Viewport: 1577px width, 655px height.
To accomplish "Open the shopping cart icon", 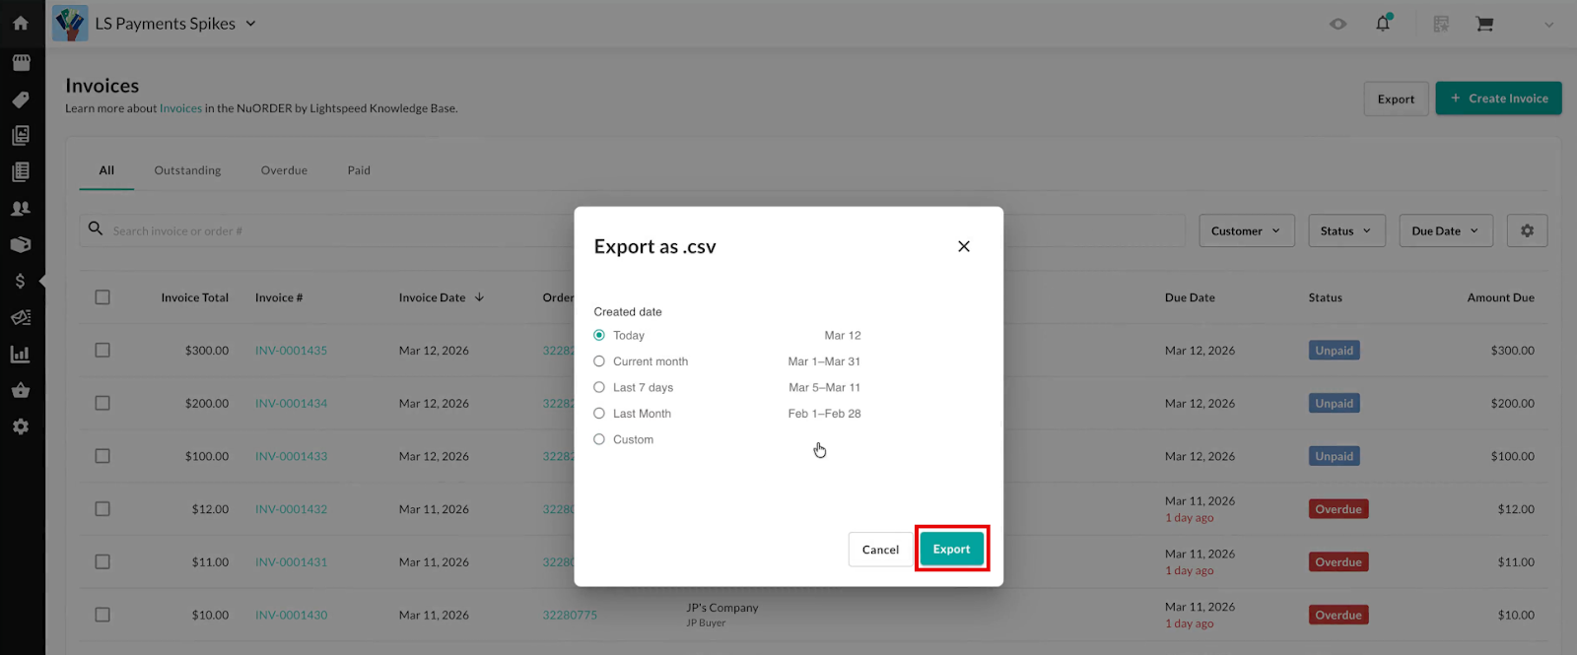I will click(1484, 24).
